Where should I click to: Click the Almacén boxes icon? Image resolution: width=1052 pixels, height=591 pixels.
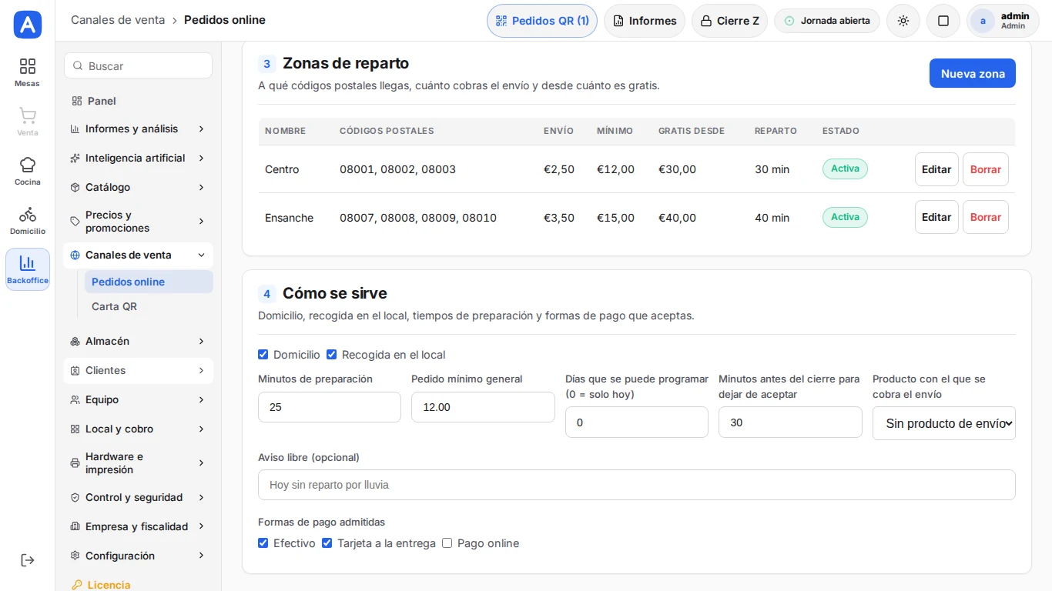coord(75,341)
